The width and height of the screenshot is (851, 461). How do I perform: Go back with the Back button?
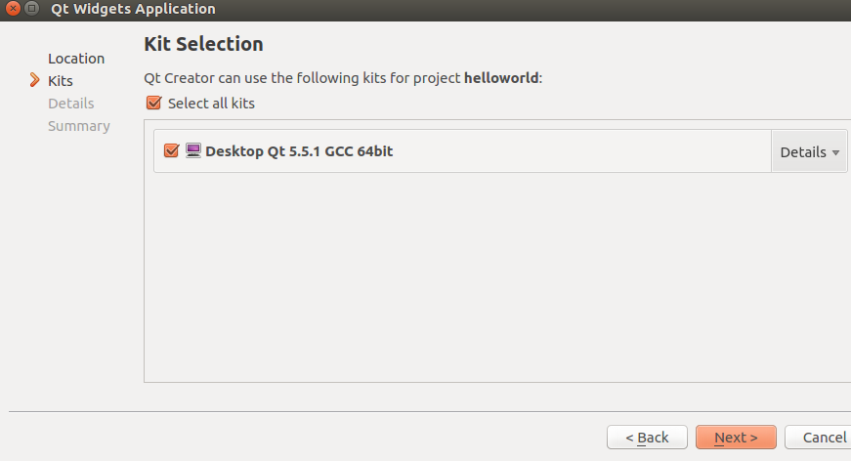tap(647, 437)
